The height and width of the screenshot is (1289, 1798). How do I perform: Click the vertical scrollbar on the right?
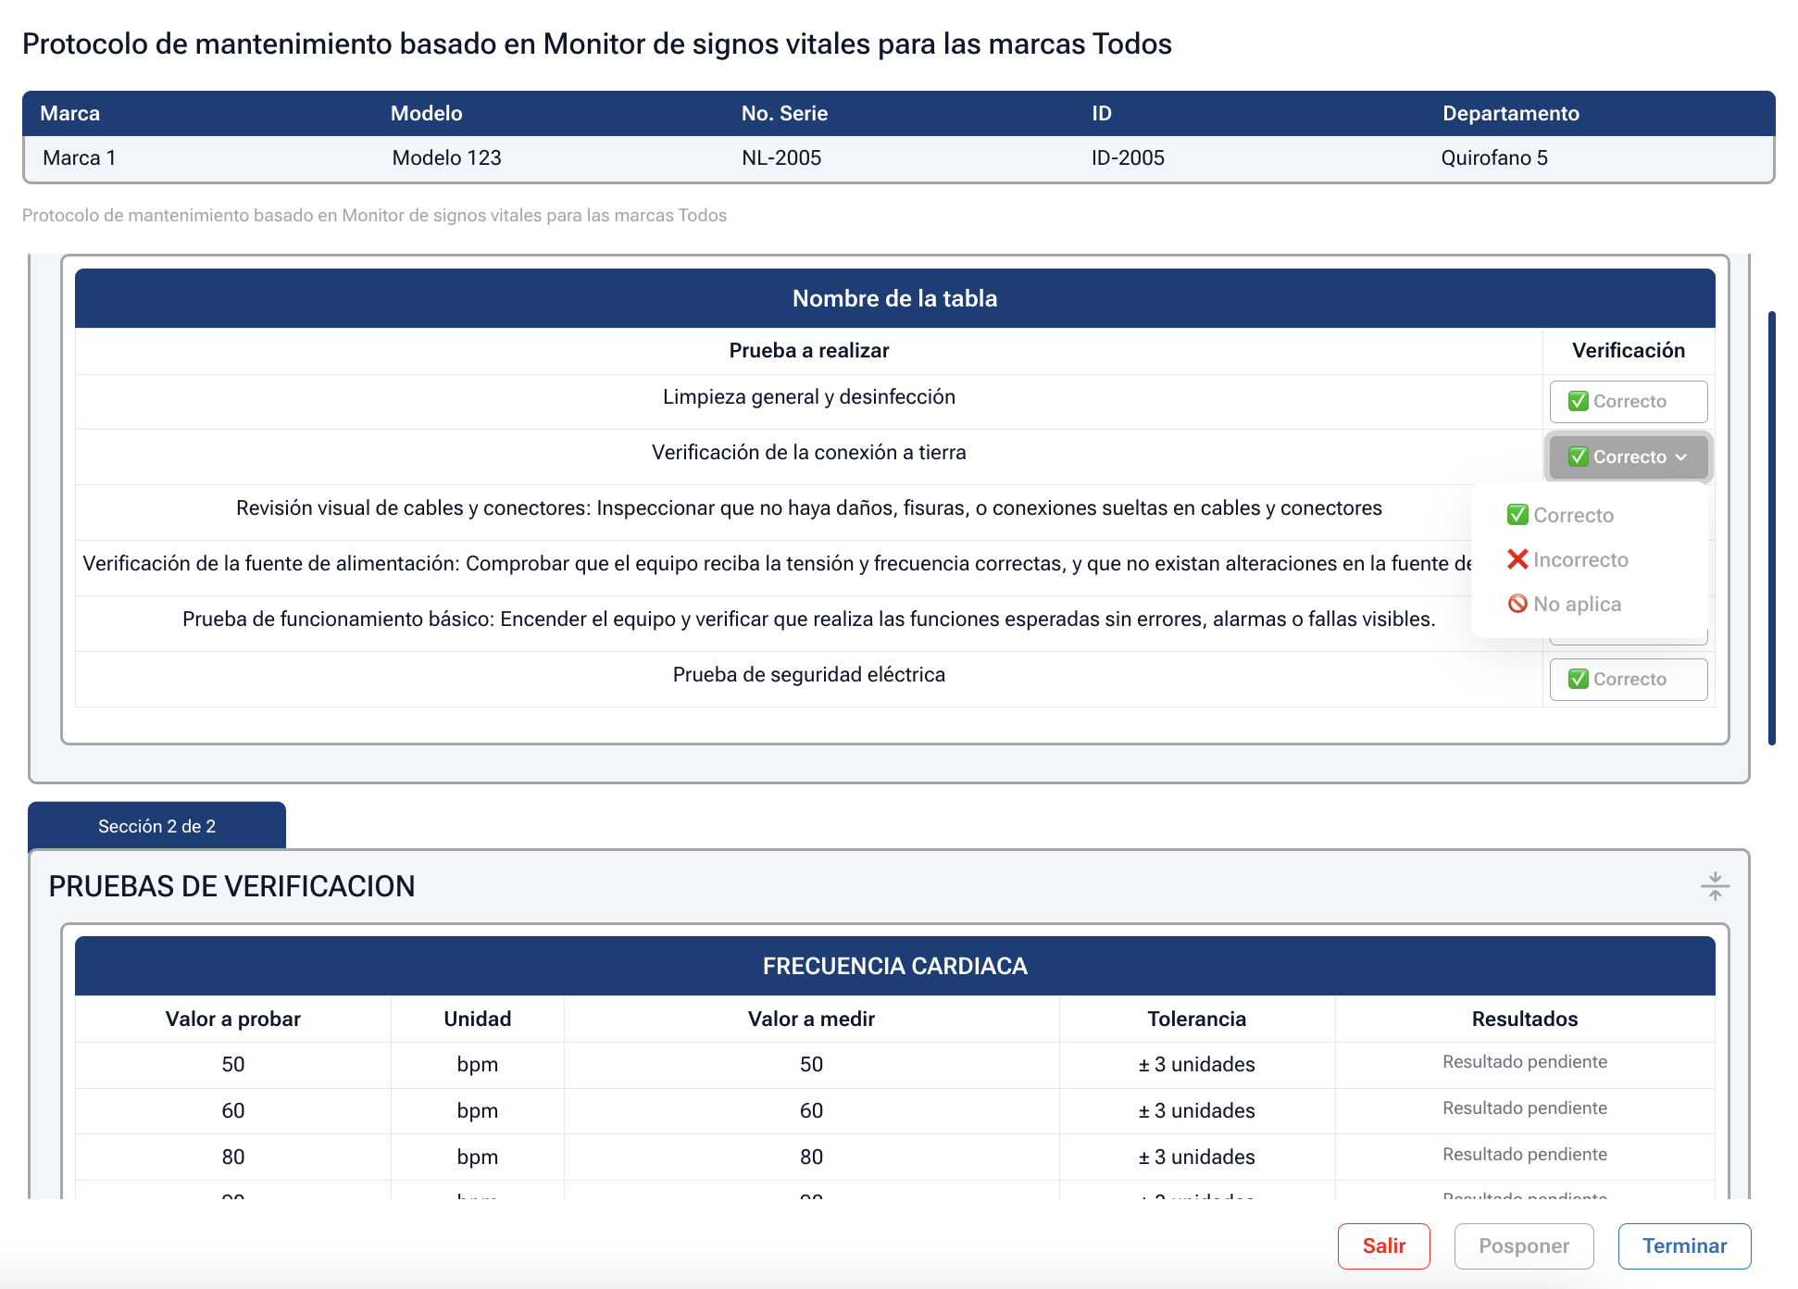1771,528
